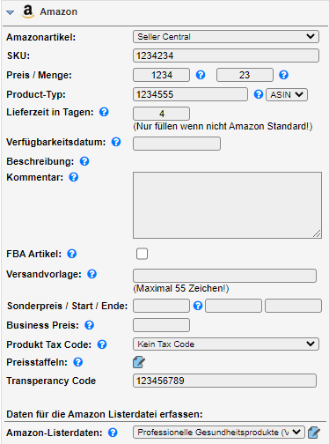Open the Amazonartikel Seller Central dropdown
Viewport: 329px width, 444px height.
click(226, 37)
